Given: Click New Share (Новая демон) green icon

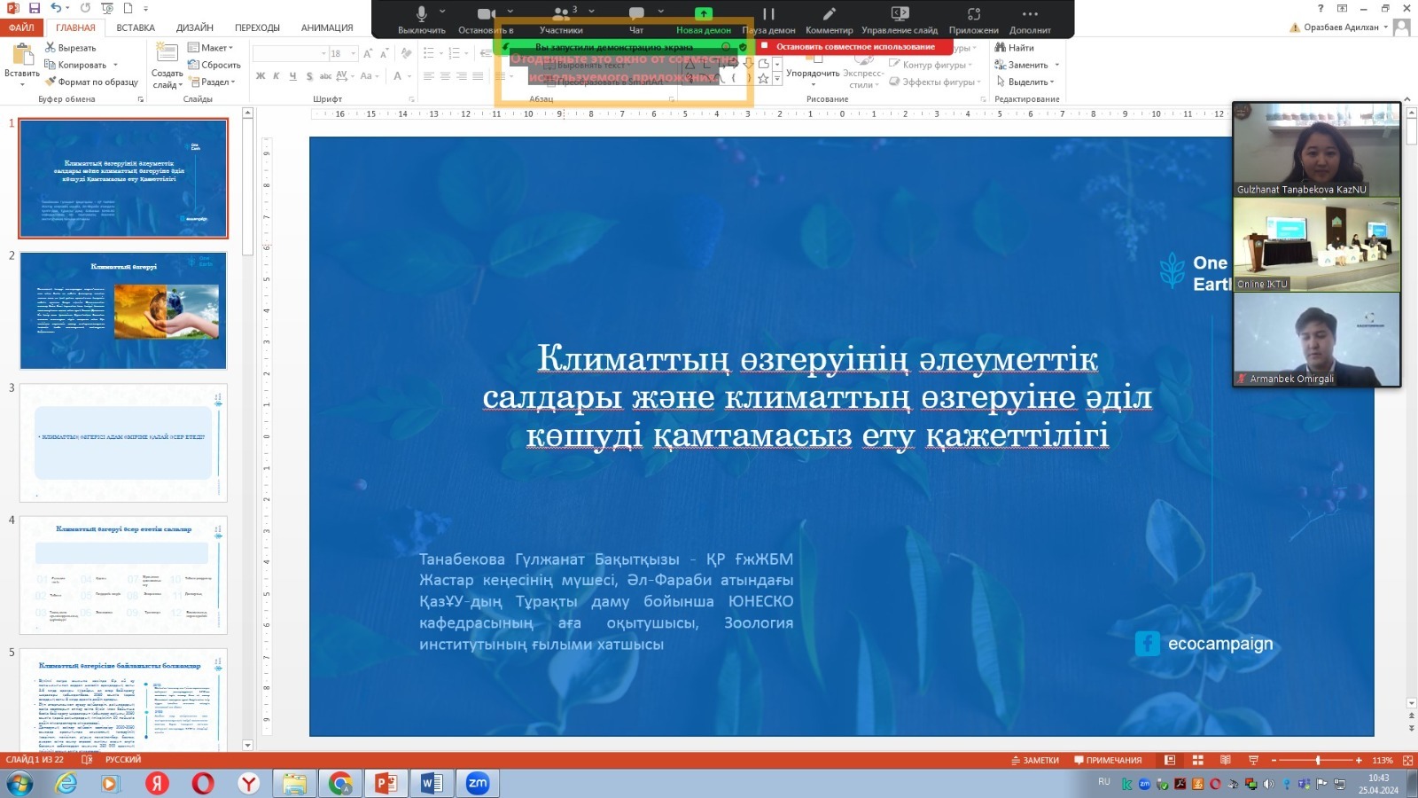Looking at the screenshot, I should (704, 19).
